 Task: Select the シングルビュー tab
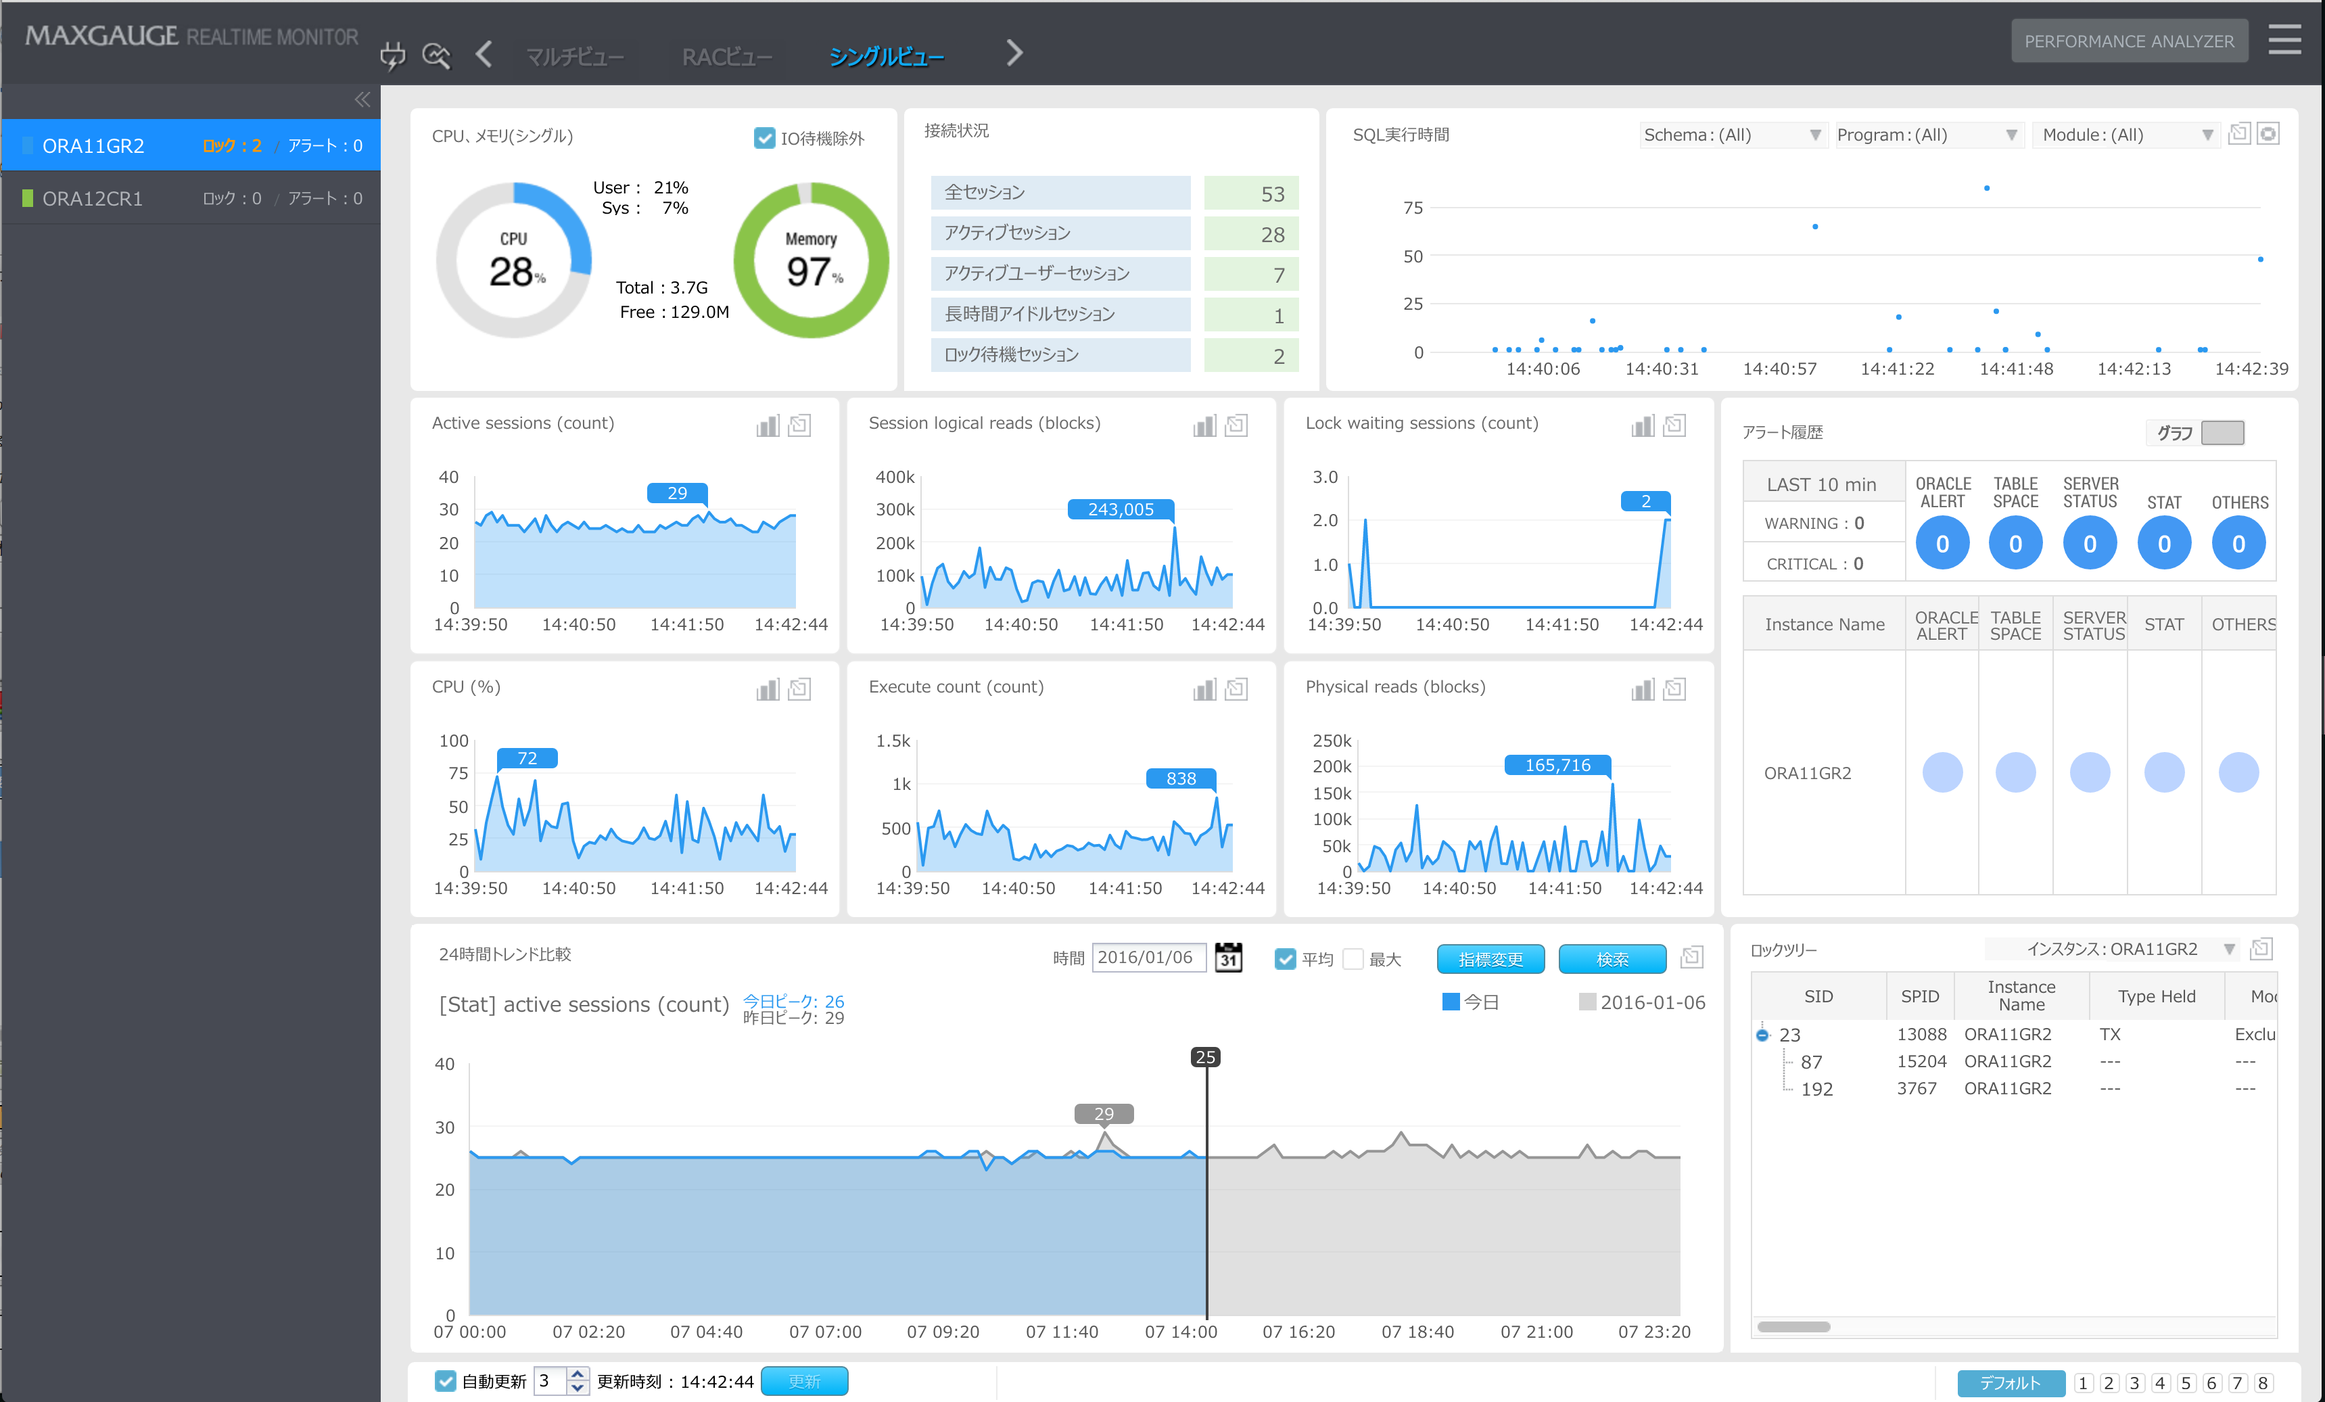pos(886,57)
